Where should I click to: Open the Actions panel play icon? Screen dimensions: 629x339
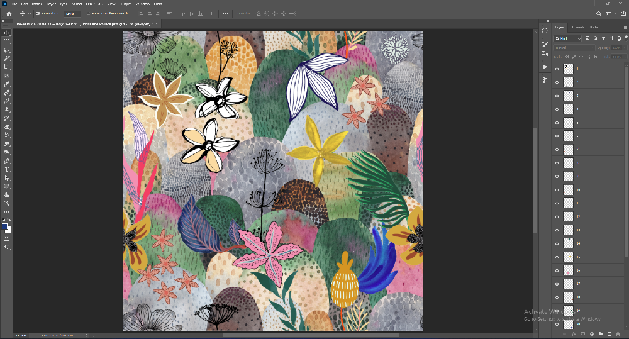click(x=545, y=67)
